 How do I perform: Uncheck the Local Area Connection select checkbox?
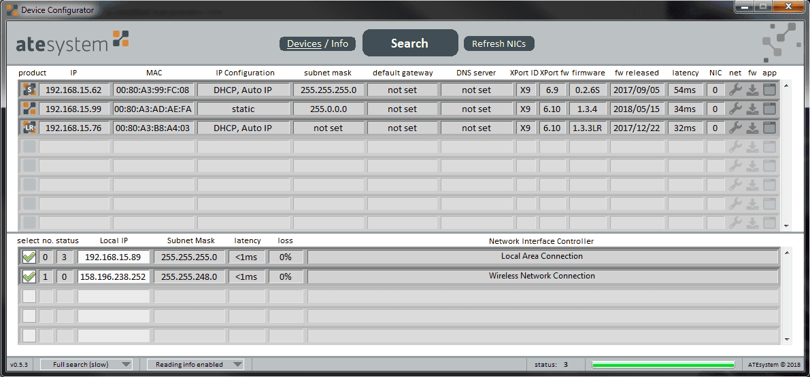click(29, 257)
